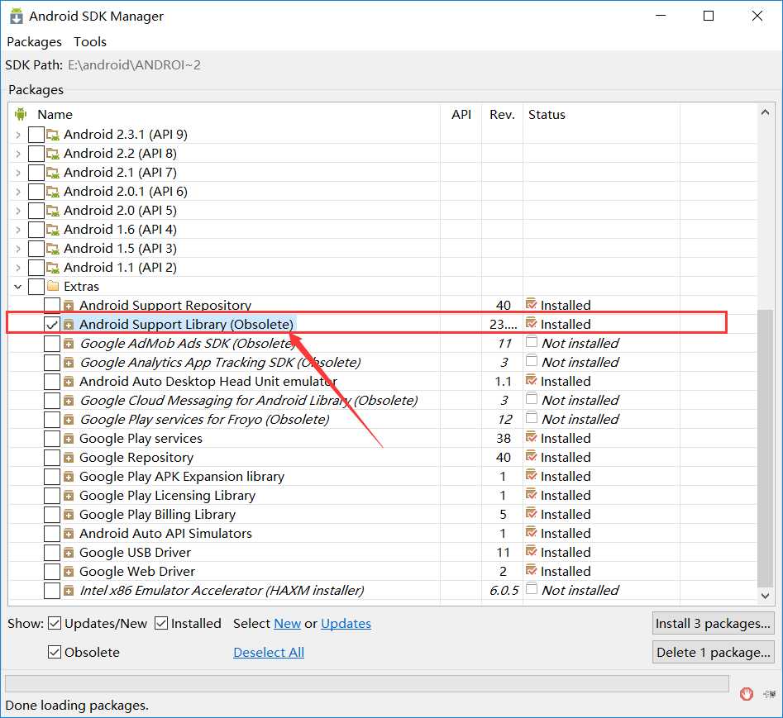Click the Install 3 packages button
This screenshot has width=783, height=718.
click(x=713, y=623)
